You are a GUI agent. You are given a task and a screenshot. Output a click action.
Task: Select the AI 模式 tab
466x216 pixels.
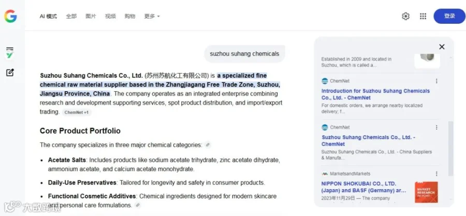click(48, 16)
